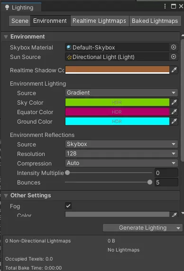Click the scrollbar down arrow
This screenshot has height=271, width=184.
[183, 213]
